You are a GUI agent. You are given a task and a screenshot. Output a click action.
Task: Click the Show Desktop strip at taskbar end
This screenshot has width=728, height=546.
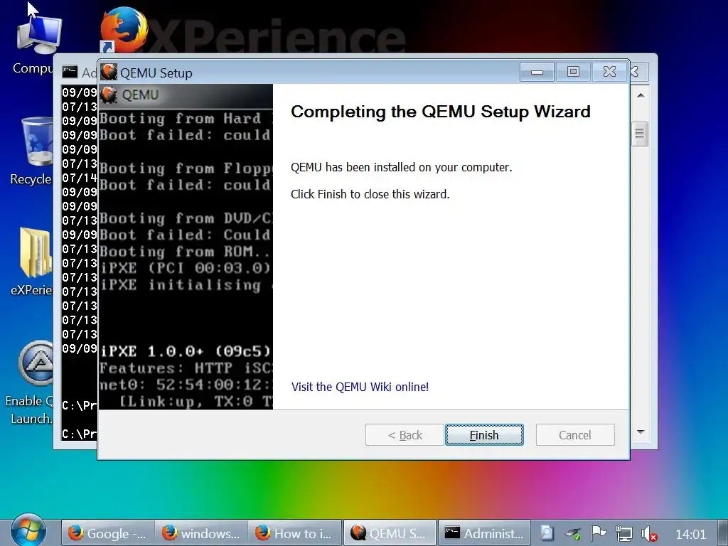coord(723,532)
